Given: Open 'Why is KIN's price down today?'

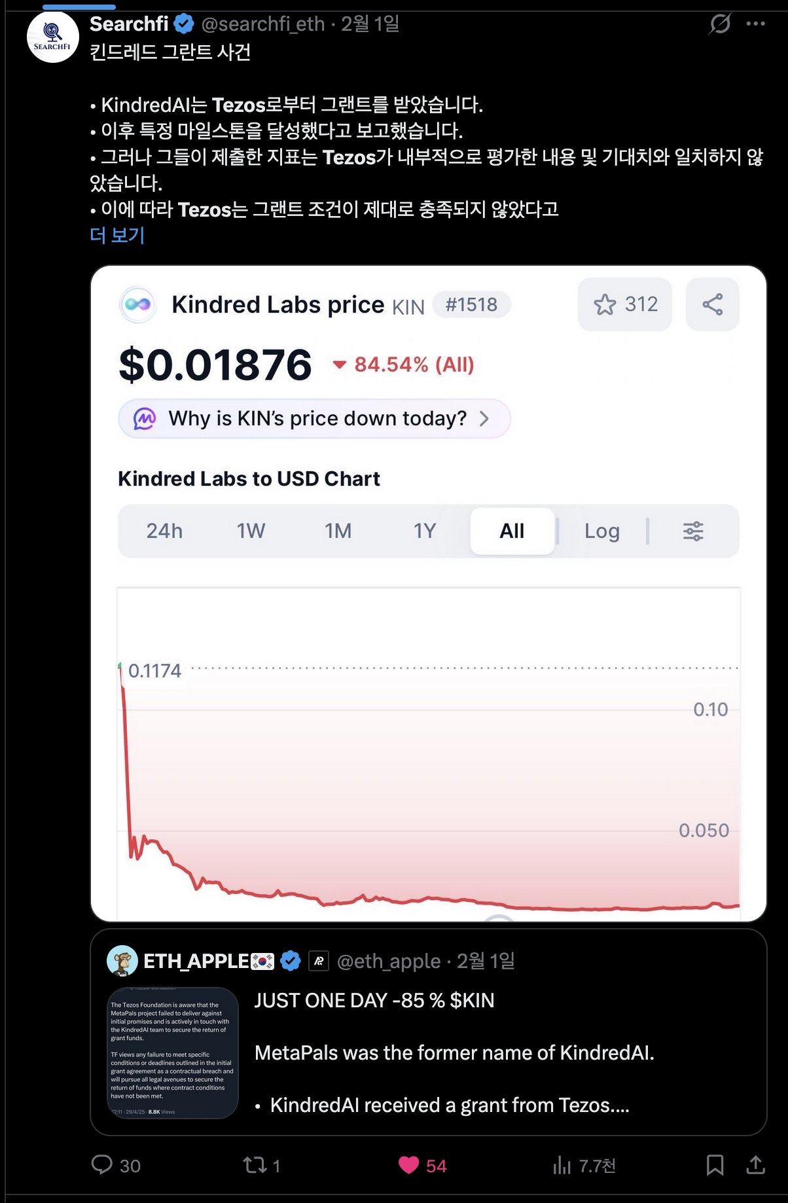Looking at the screenshot, I should pyautogui.click(x=313, y=418).
